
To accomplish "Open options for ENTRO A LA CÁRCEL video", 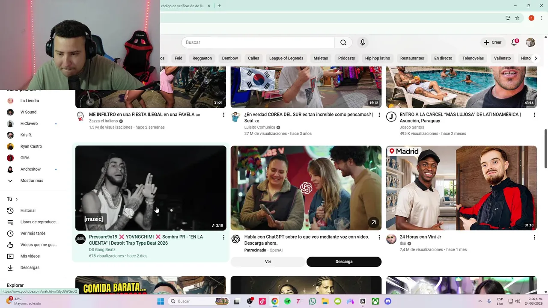I will (534, 115).
